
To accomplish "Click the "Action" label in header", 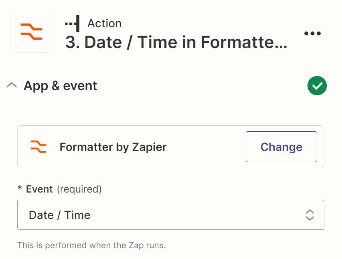I will coord(104,24).
